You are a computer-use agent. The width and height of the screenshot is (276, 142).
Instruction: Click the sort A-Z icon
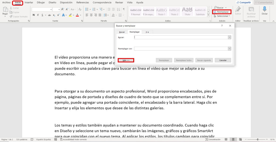[119, 9]
